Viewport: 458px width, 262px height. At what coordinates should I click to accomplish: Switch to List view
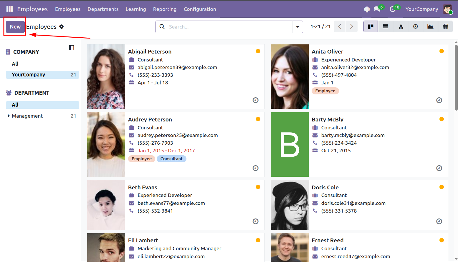pos(386,26)
